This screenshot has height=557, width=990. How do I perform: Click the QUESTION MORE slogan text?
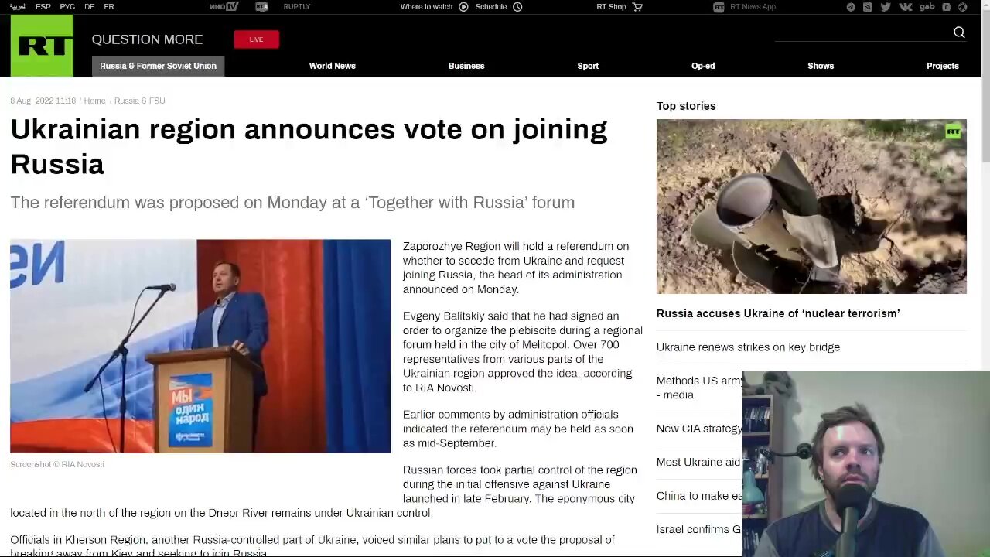[147, 39]
